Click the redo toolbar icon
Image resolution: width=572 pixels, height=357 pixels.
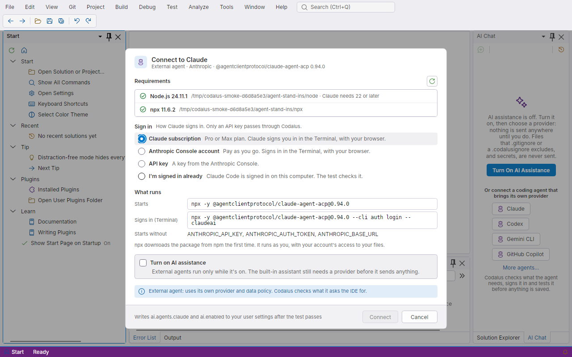click(88, 21)
